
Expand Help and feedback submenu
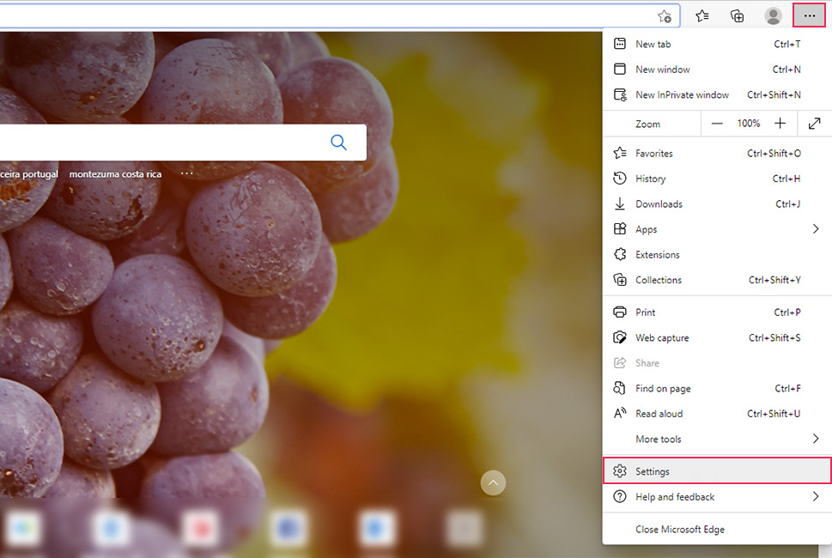pos(716,497)
